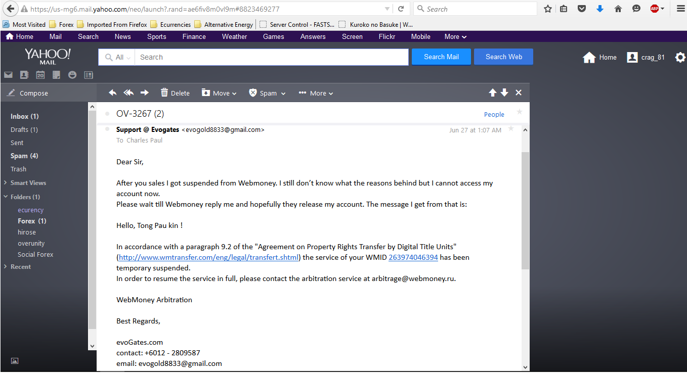Open the settings gear icon
Screen dimensions: 687x373
click(x=680, y=57)
